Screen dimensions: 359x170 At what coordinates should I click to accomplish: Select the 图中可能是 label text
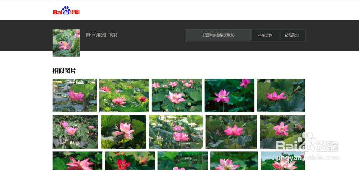click(96, 35)
